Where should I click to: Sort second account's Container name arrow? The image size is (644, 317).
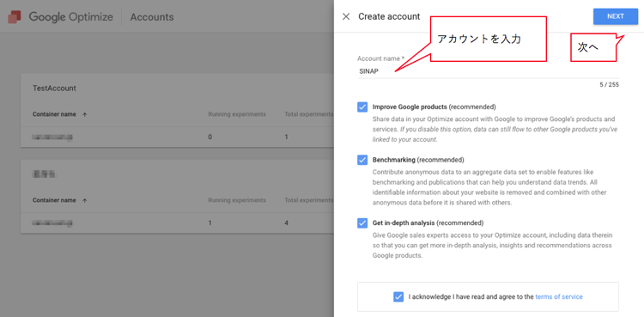click(x=85, y=201)
